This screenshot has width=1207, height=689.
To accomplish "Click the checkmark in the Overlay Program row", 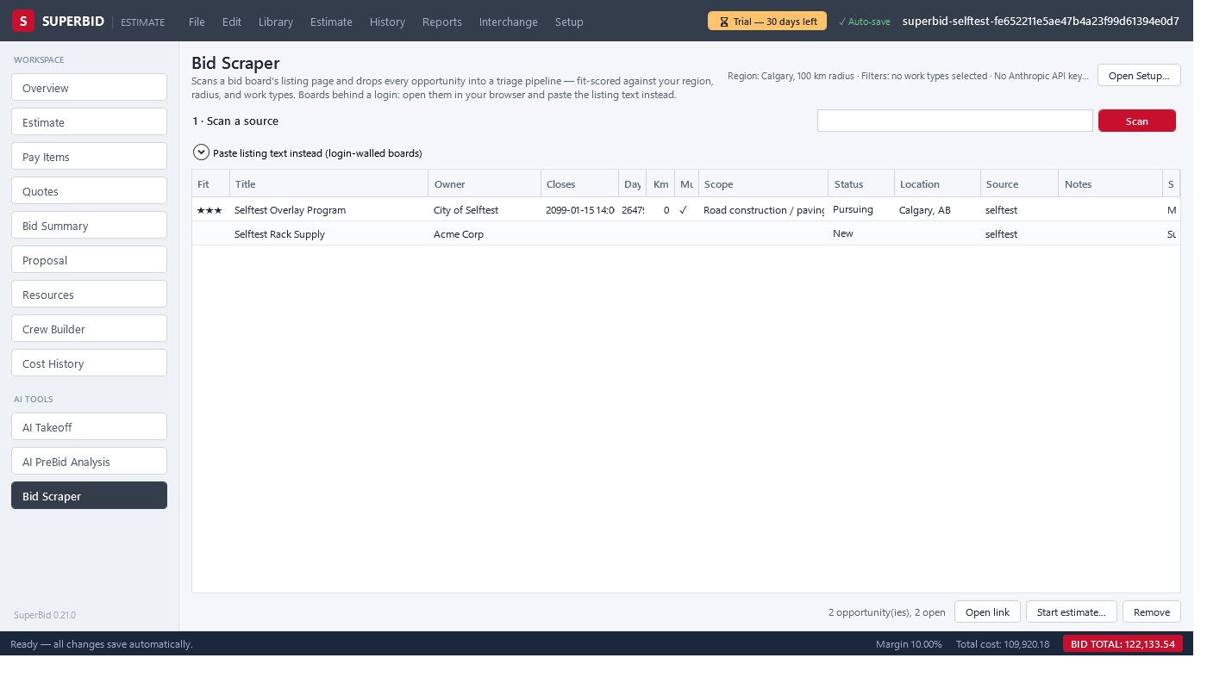I will click(684, 209).
